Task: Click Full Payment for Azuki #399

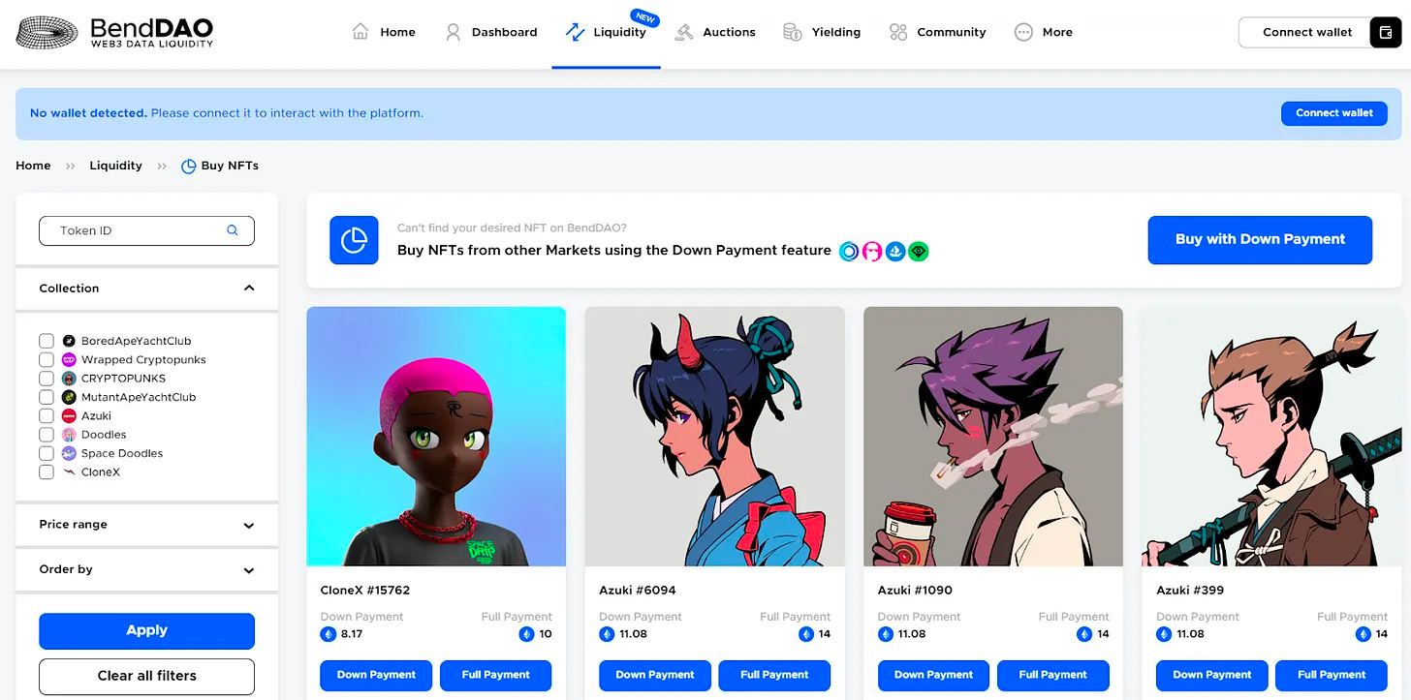Action: coord(1332,675)
